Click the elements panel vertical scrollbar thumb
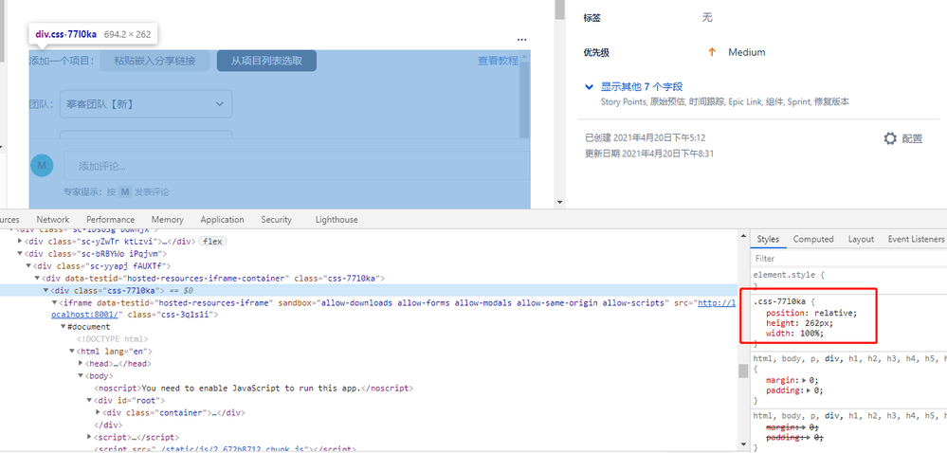Image resolution: width=947 pixels, height=453 pixels. (x=743, y=371)
